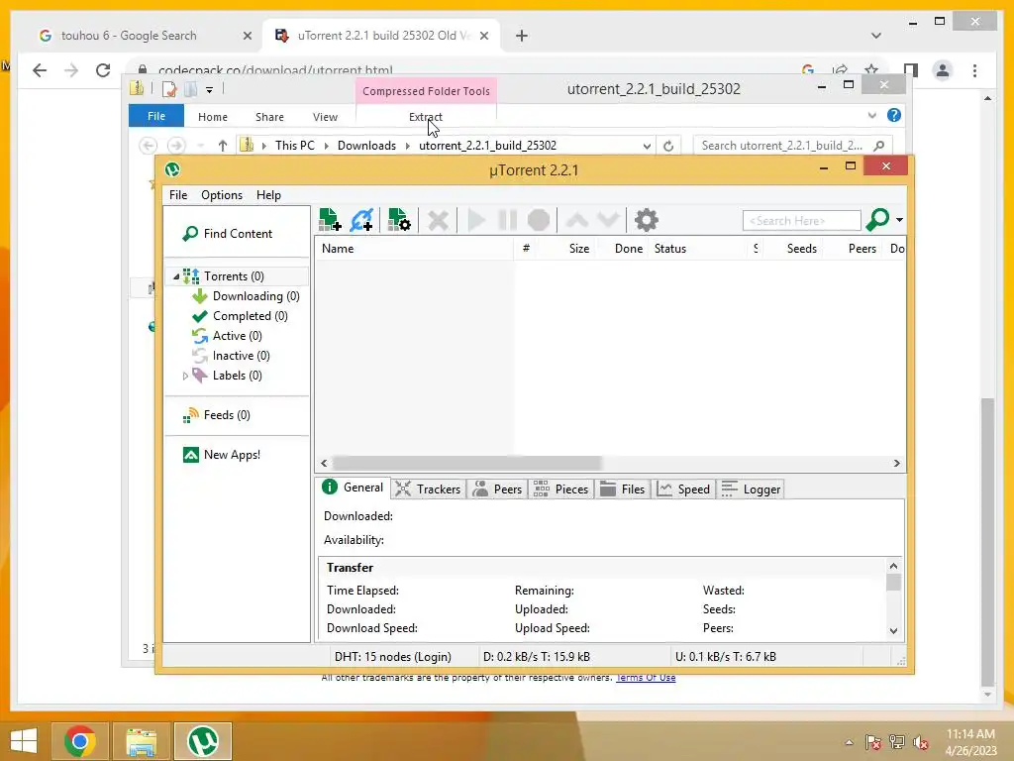The image size is (1014, 761).
Task: Click torrent list horizontal scrollbar thumb
Action: (x=467, y=464)
